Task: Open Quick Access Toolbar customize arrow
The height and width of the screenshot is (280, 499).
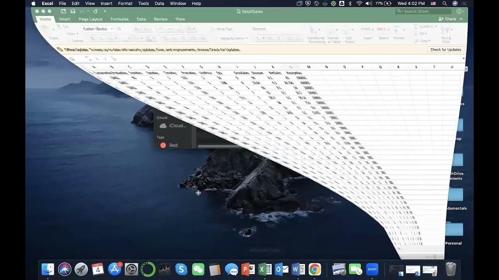Action: coord(105,11)
